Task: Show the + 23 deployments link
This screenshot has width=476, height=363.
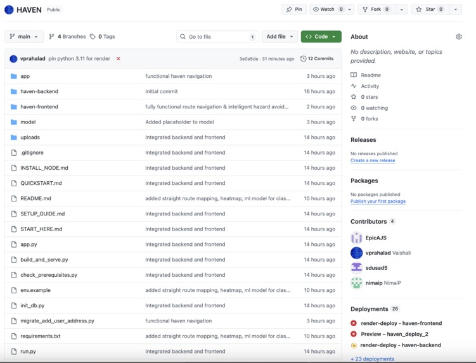Action: click(373, 359)
